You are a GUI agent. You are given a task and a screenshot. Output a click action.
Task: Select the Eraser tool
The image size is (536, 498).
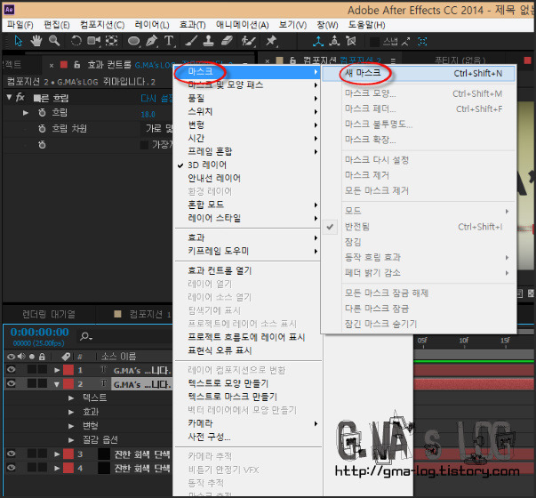(x=227, y=41)
